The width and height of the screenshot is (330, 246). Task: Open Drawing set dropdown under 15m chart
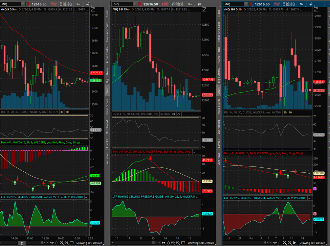[x=201, y=243]
